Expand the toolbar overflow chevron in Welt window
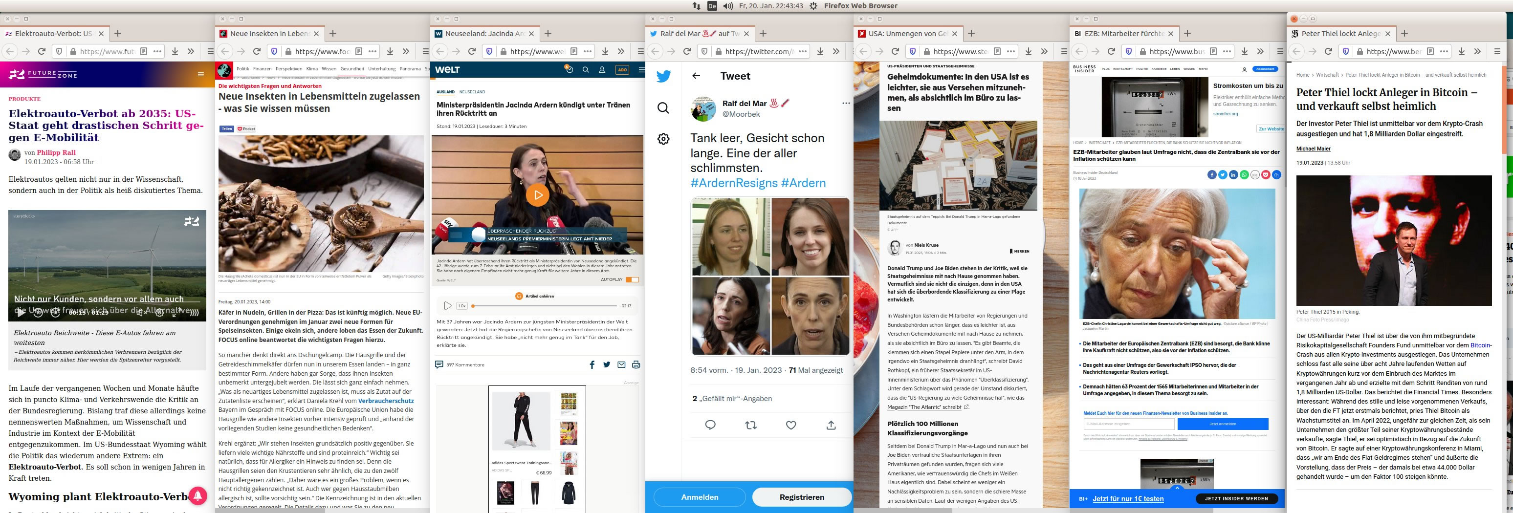 tap(621, 52)
